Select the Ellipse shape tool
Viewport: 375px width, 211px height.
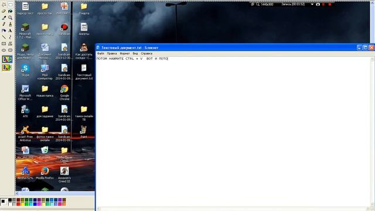coord(4,50)
